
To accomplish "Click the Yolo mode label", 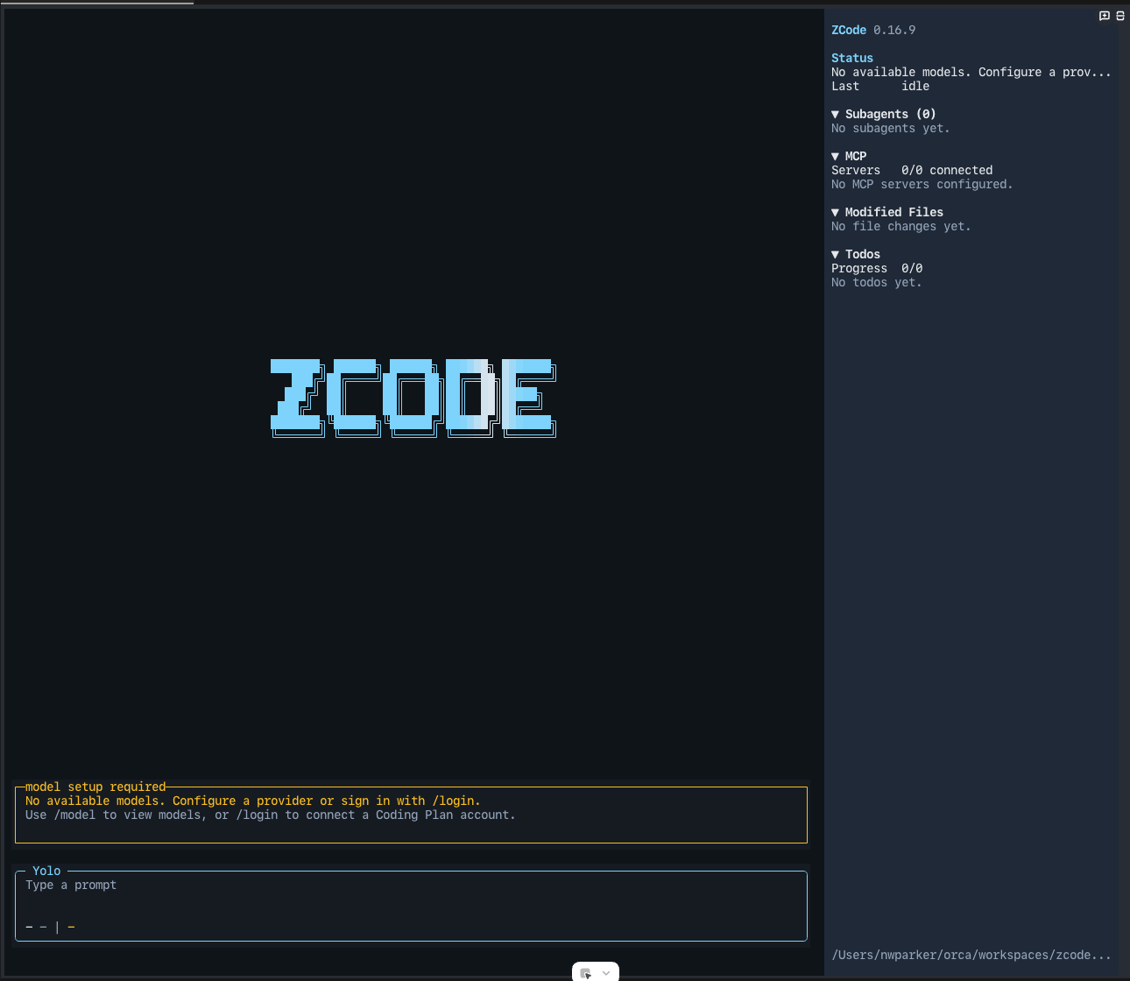I will tap(46, 871).
